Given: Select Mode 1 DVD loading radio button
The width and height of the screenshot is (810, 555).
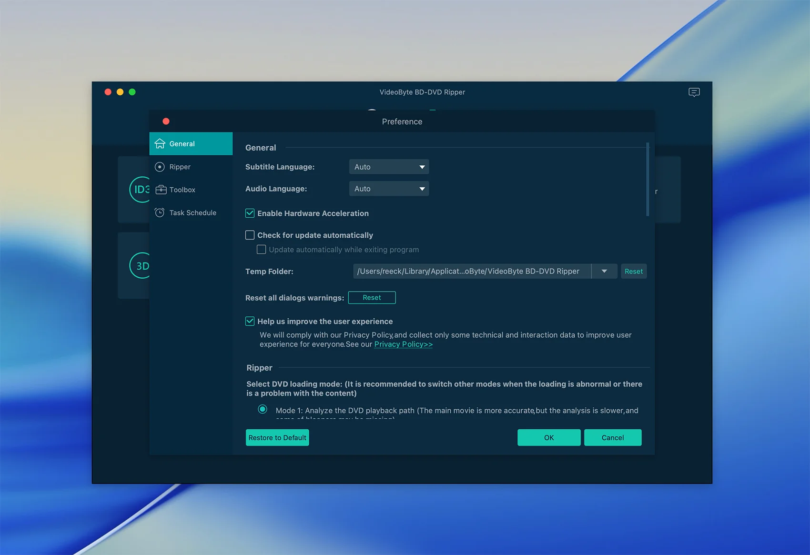Looking at the screenshot, I should coord(263,409).
